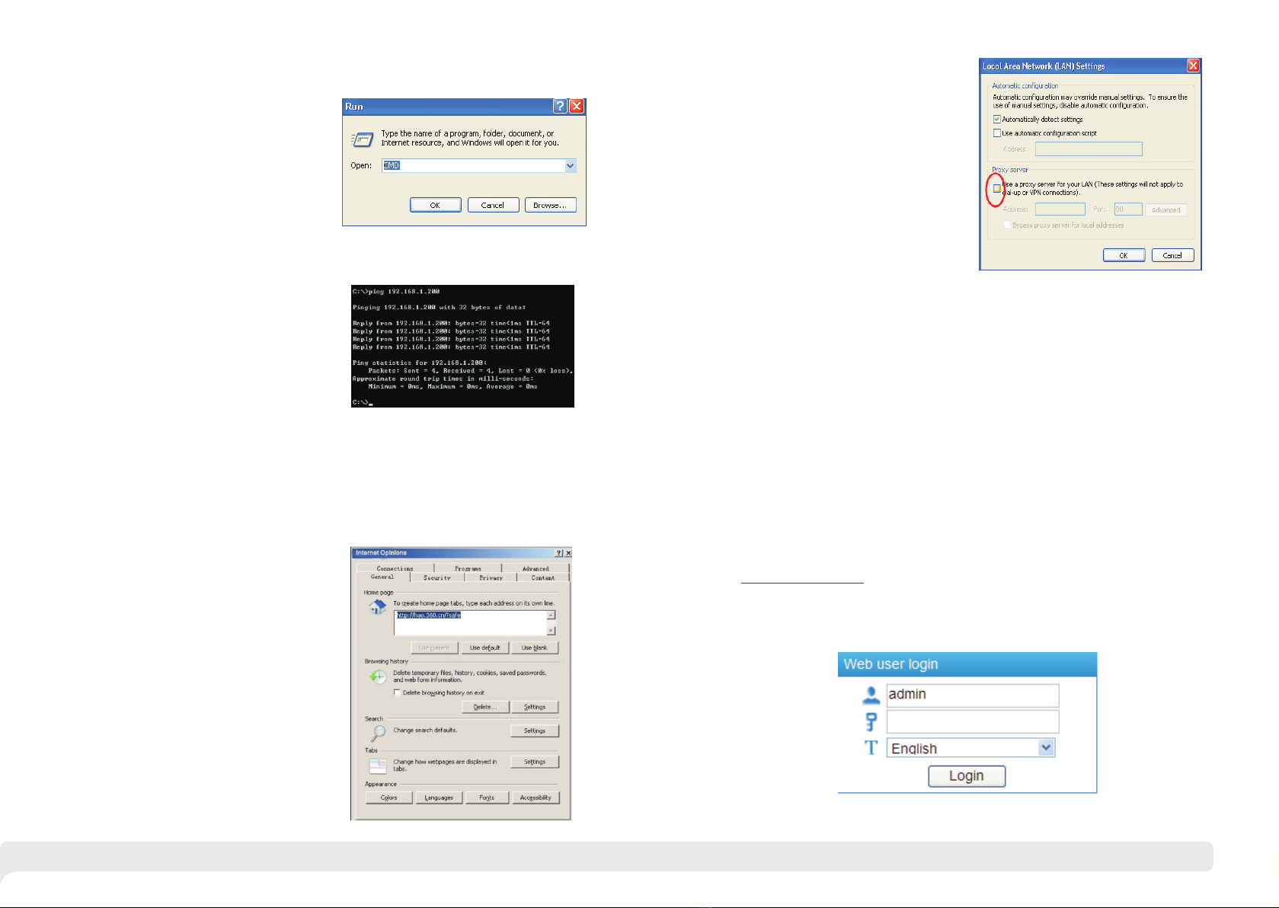This screenshot has width=1279, height=908.
Task: Click the Search magnifier icon
Action: point(378,734)
